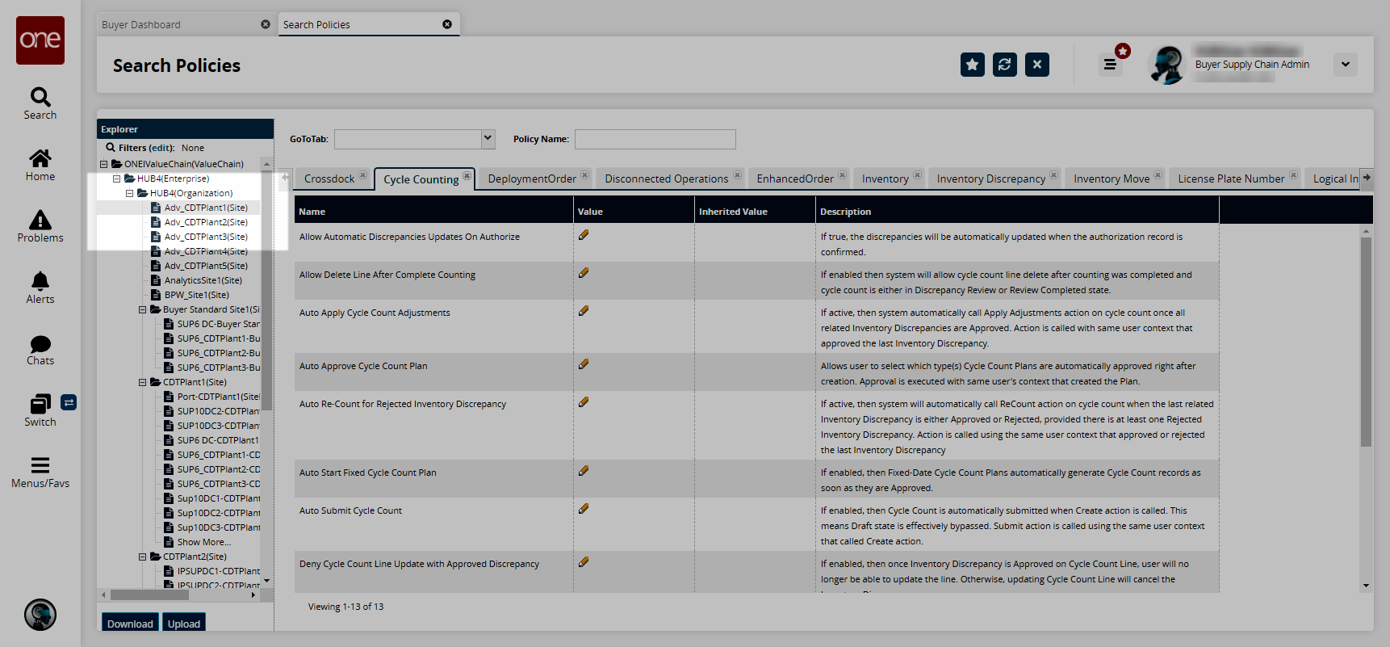The image size is (1390, 647).
Task: Switch to the Buyer Dashboard tab
Action: 141,24
